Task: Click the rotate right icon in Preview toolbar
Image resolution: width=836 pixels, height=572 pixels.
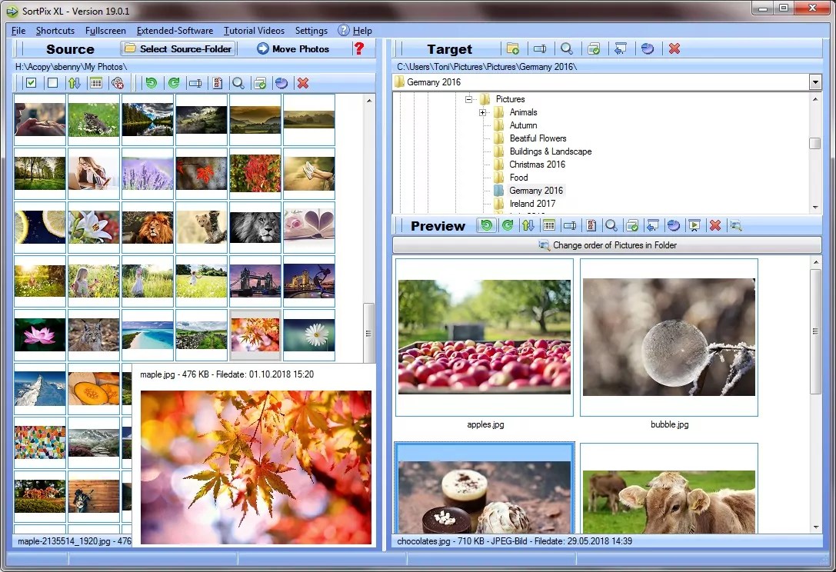Action: tap(509, 224)
